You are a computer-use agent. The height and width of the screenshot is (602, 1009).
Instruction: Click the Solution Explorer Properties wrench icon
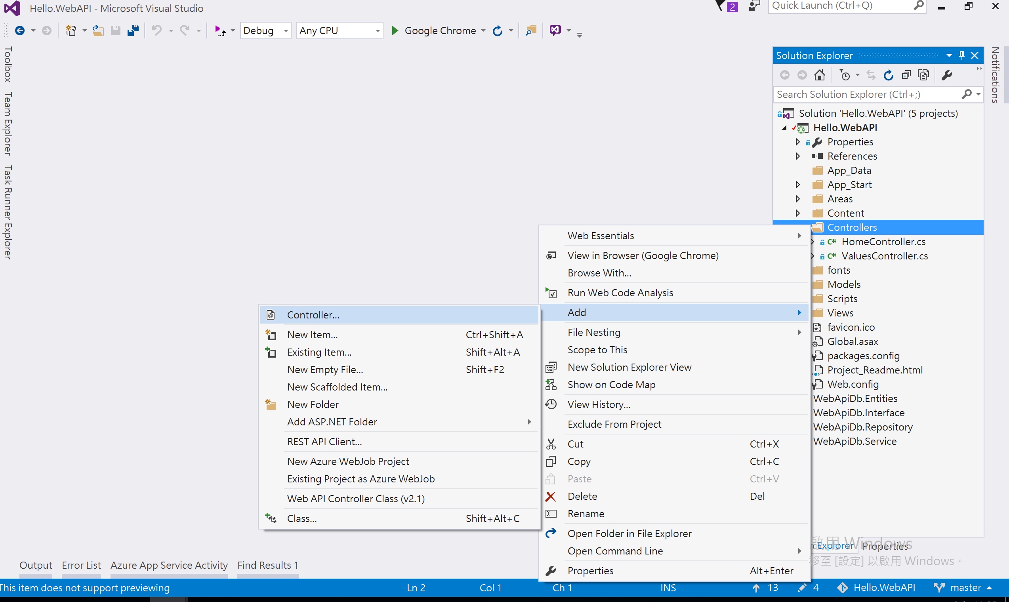coord(947,75)
